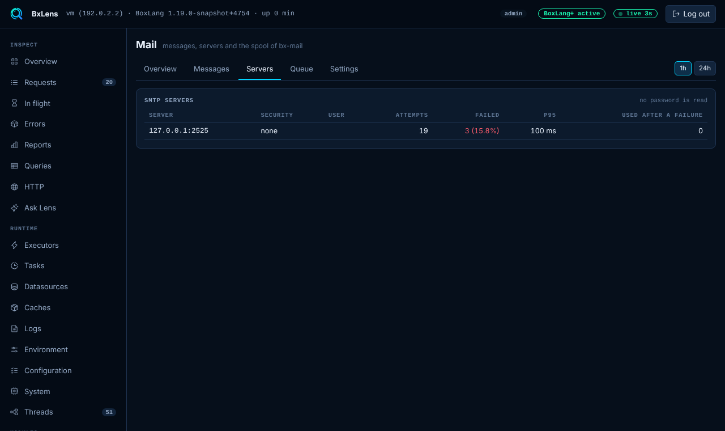
Task: Click the Ask Lens sparkle icon
Action: [x=14, y=208]
